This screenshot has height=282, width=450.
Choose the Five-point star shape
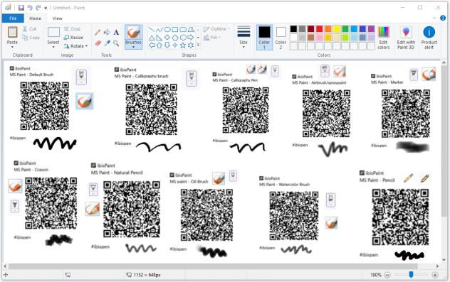pos(183,45)
